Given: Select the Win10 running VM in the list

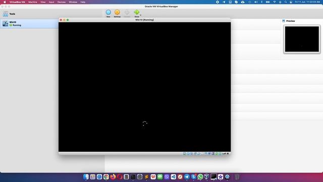Looking at the screenshot, I should coord(29,24).
